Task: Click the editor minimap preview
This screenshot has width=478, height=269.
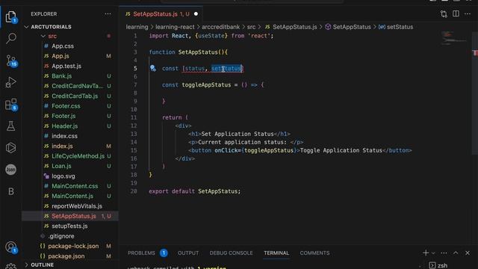Action: (454, 39)
